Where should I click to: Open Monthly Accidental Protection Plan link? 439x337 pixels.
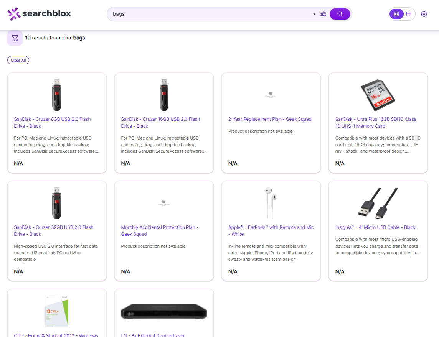tap(160, 231)
